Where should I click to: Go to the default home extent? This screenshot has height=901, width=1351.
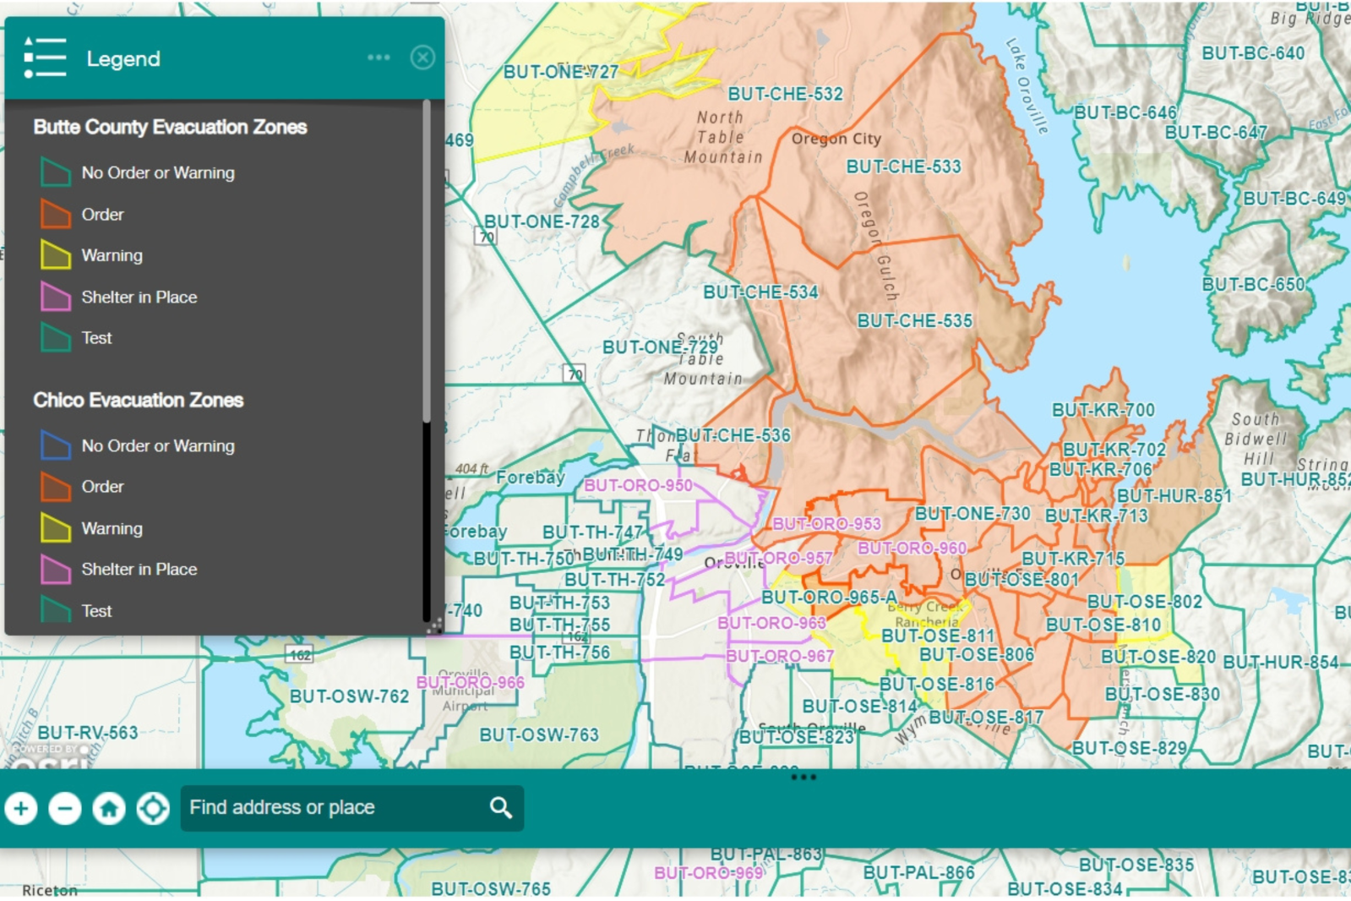click(109, 809)
